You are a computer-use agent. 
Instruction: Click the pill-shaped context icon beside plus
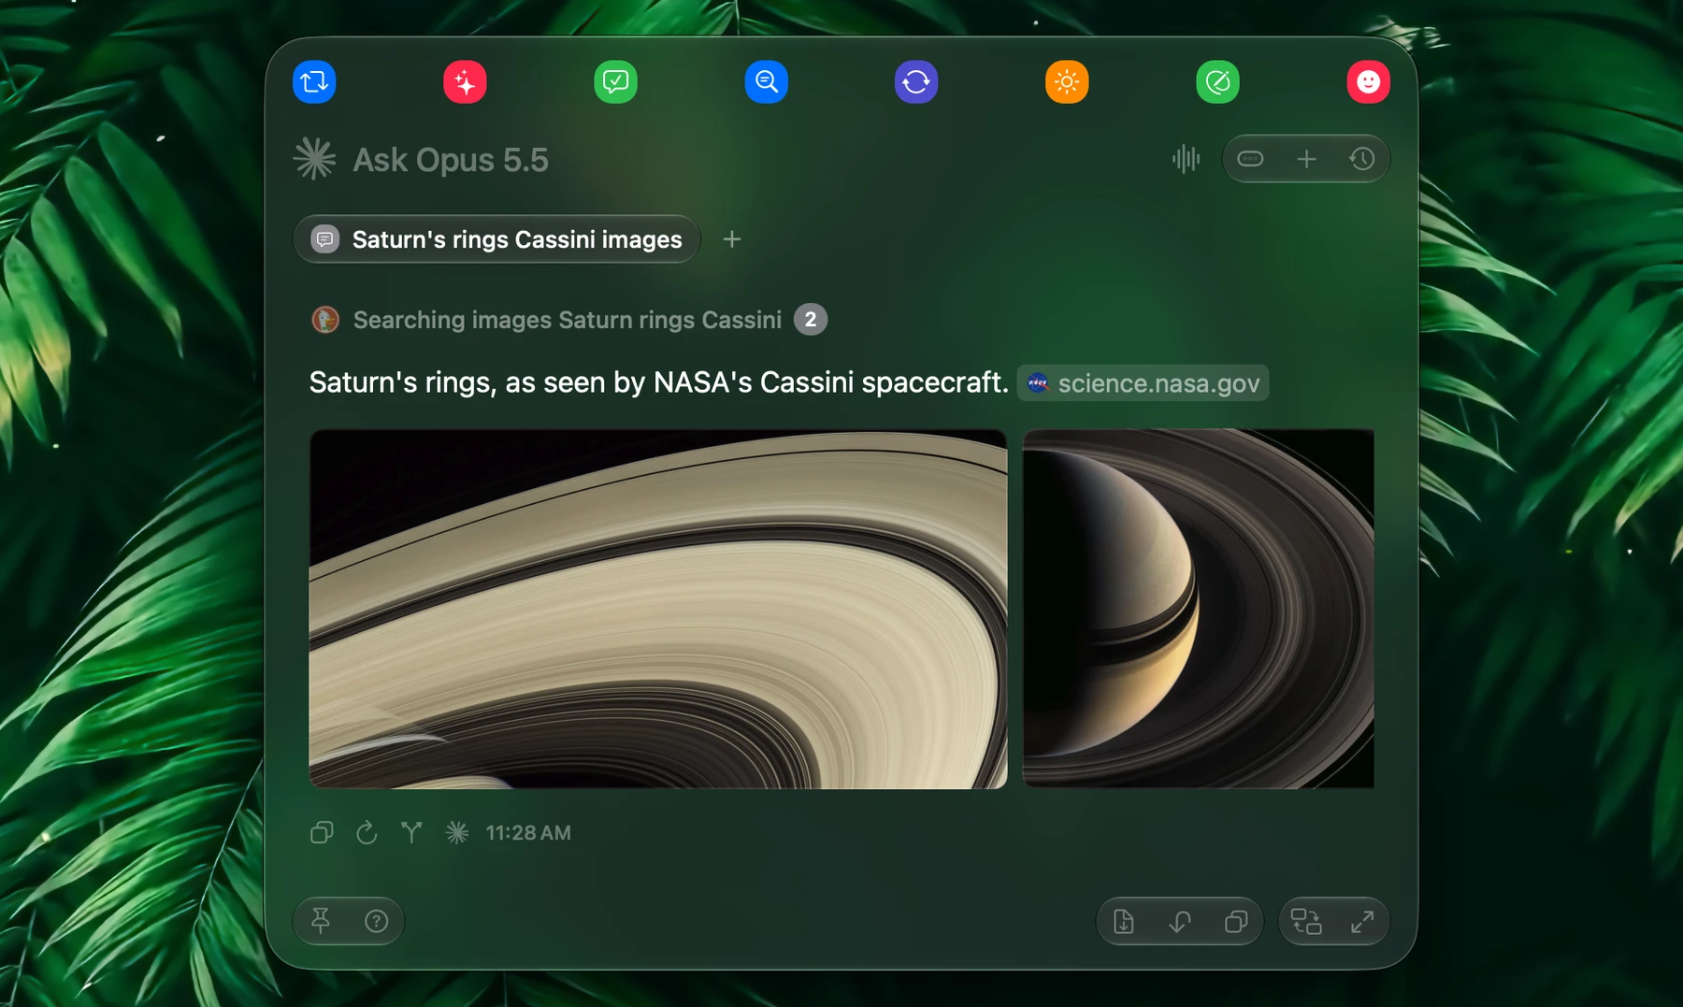[1250, 159]
